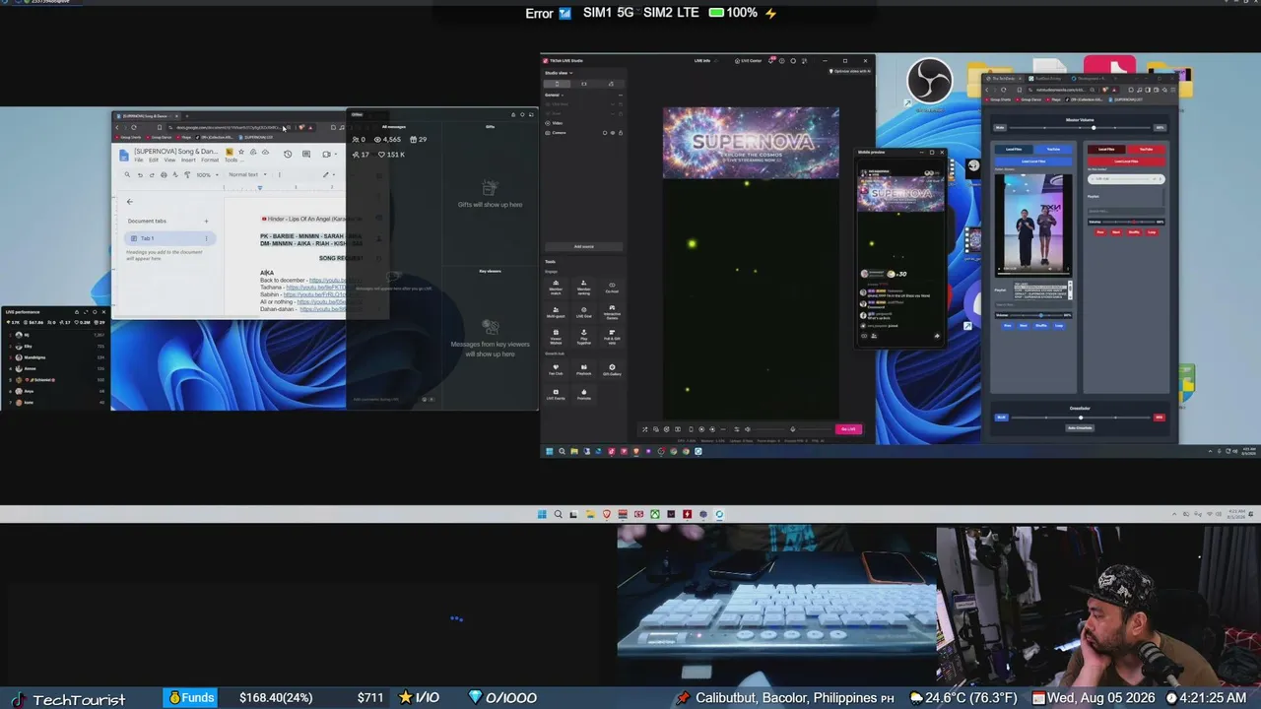
Task: Click the Go LIVE button
Action: tap(848, 429)
